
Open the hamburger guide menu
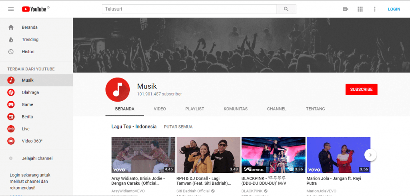[x=11, y=9]
